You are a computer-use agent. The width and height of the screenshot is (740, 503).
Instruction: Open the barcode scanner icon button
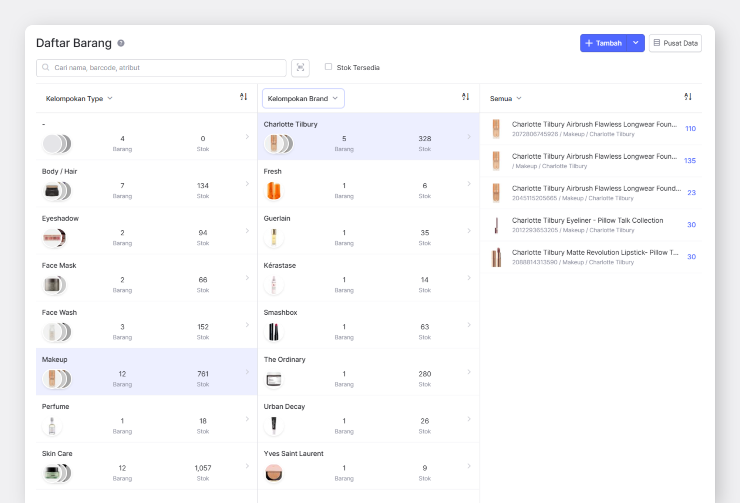click(300, 68)
